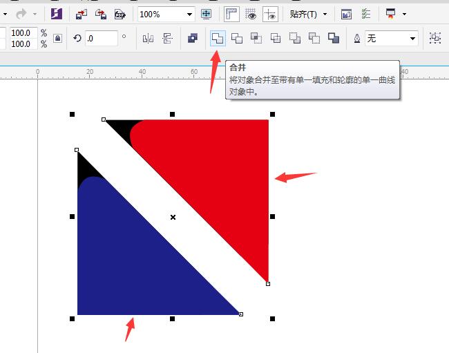Click the zoom level 100% text field
449x353 pixels.
[161, 15]
